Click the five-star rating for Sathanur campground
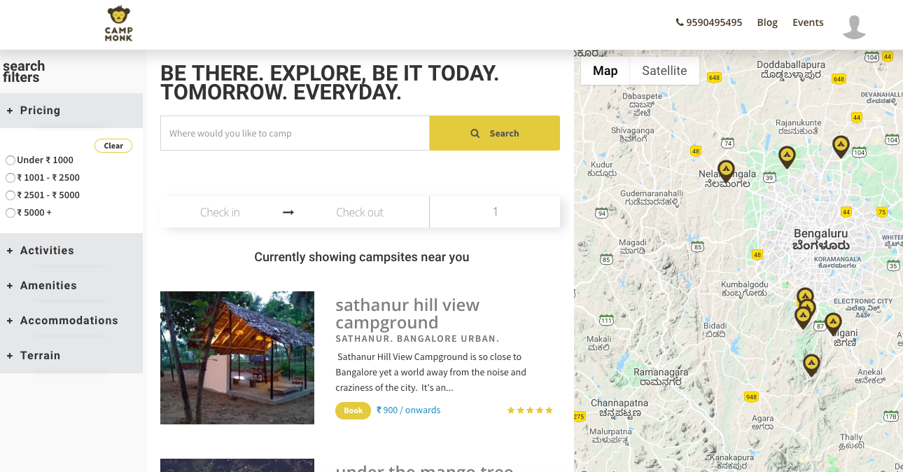Viewport: 903px width, 472px height. click(x=530, y=410)
